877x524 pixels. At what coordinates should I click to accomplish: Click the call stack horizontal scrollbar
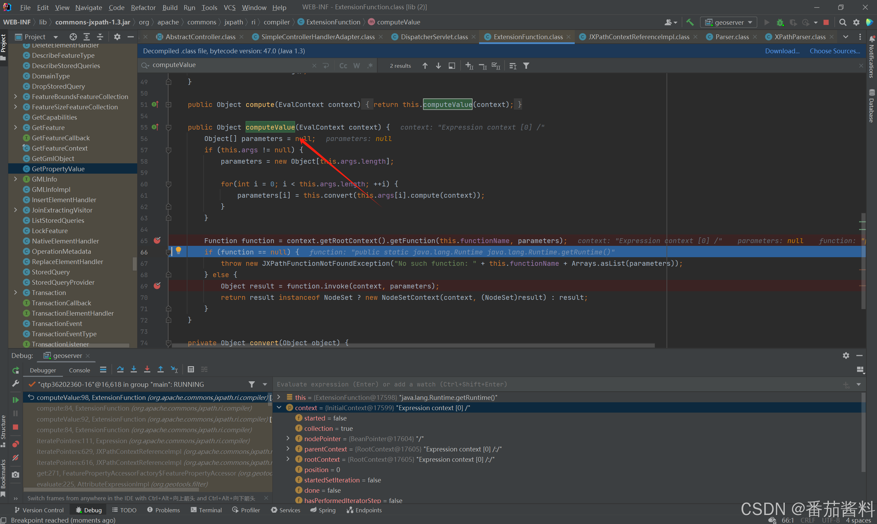pos(111,489)
